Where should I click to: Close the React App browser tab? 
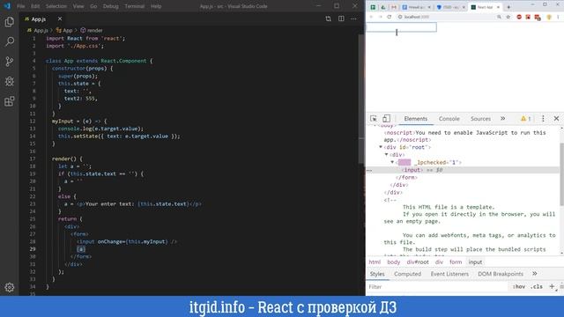click(498, 7)
